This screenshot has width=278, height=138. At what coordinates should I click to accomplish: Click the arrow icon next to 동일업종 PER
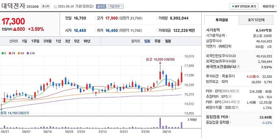(229, 117)
